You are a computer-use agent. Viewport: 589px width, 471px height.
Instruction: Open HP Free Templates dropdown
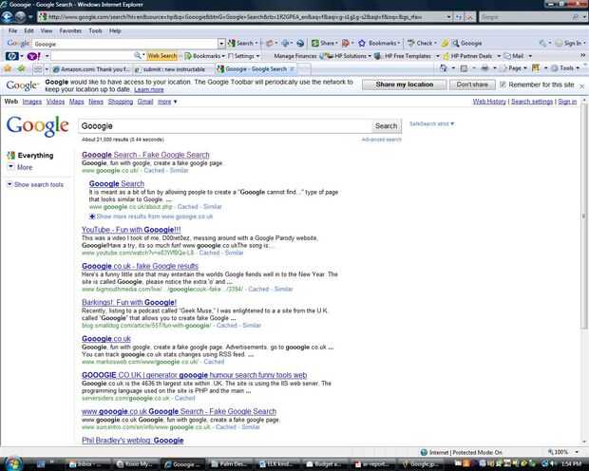pos(407,56)
